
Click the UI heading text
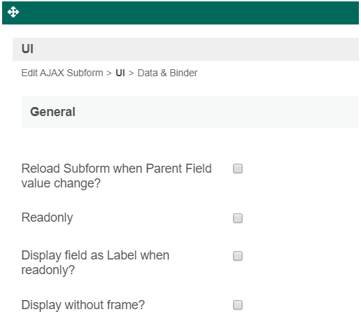[x=27, y=49]
